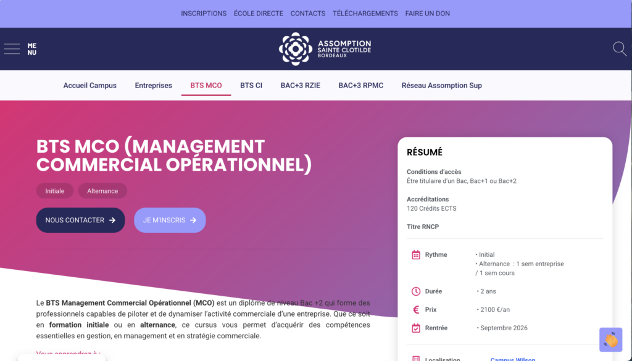Click the calendar icon next to Rythme
The image size is (632, 361).
pos(416,255)
